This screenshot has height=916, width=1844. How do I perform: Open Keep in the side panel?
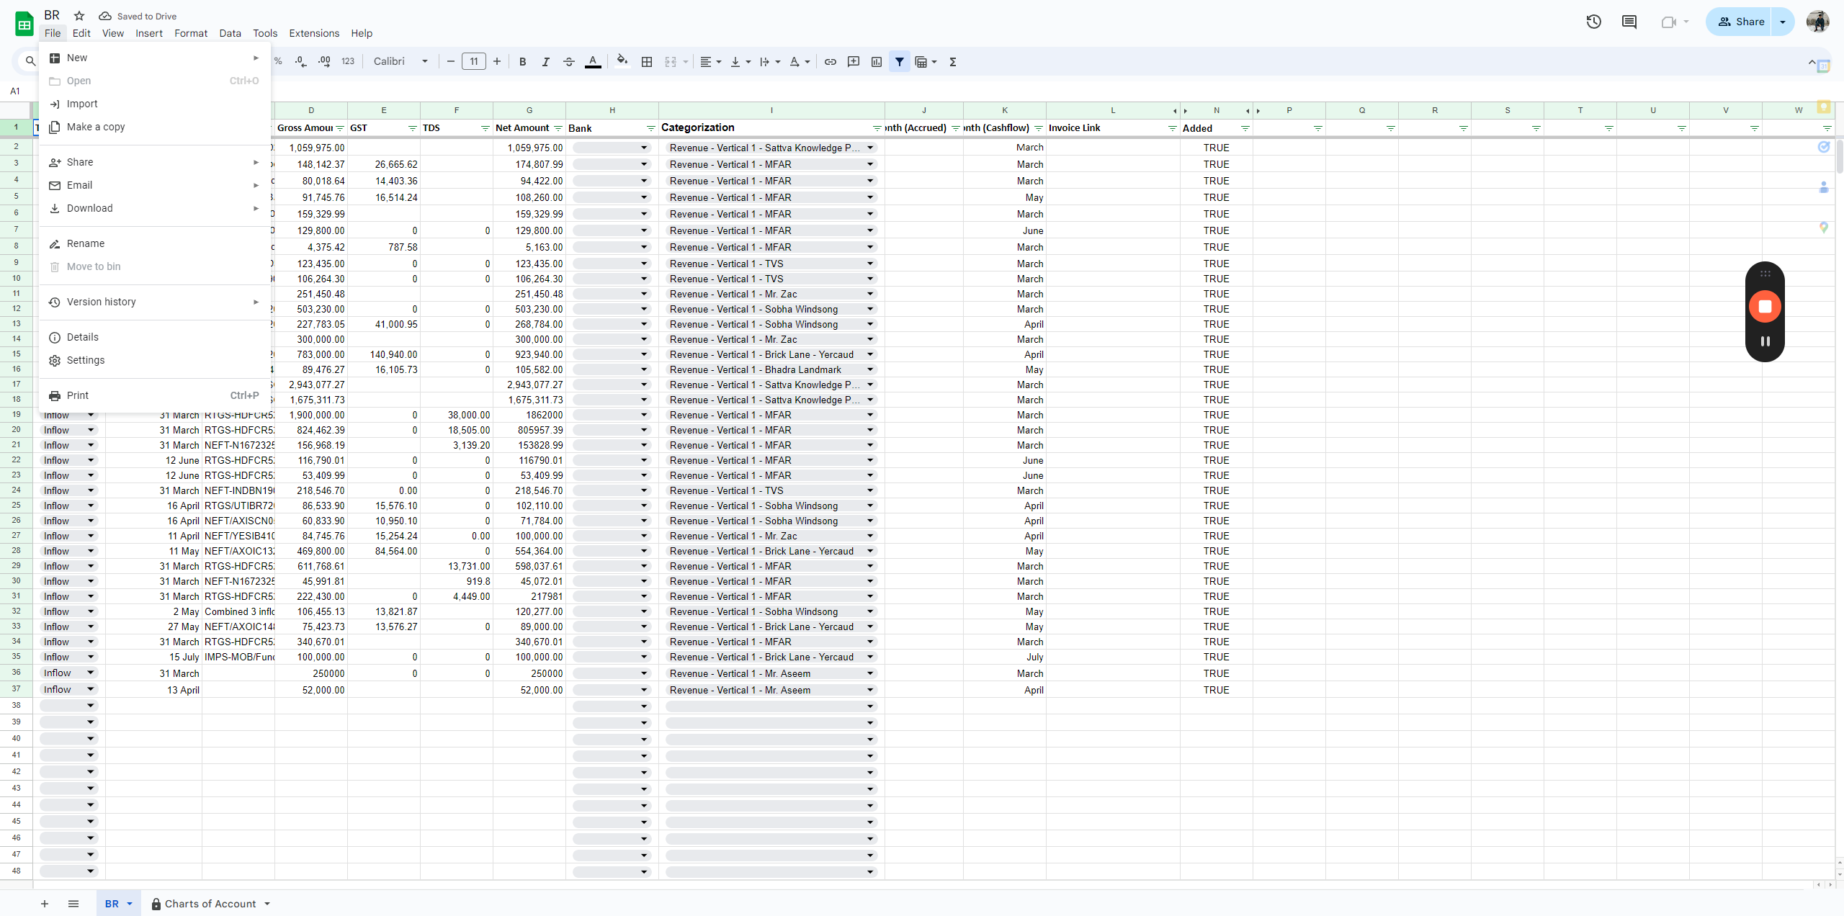(x=1824, y=107)
